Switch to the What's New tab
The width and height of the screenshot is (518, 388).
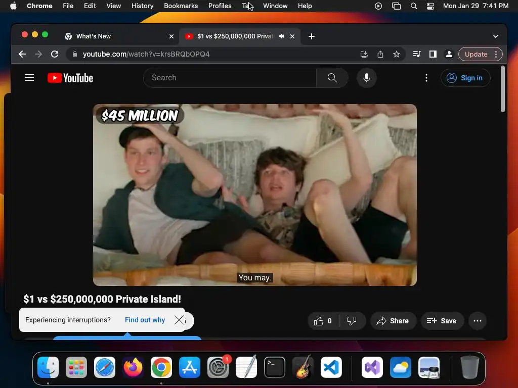click(119, 36)
